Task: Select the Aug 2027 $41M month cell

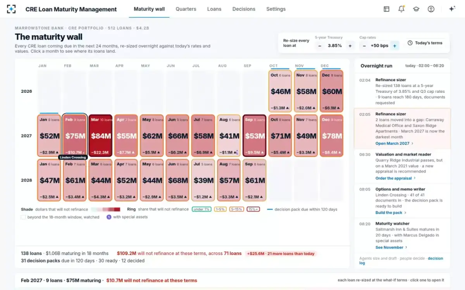Action: (x=229, y=136)
